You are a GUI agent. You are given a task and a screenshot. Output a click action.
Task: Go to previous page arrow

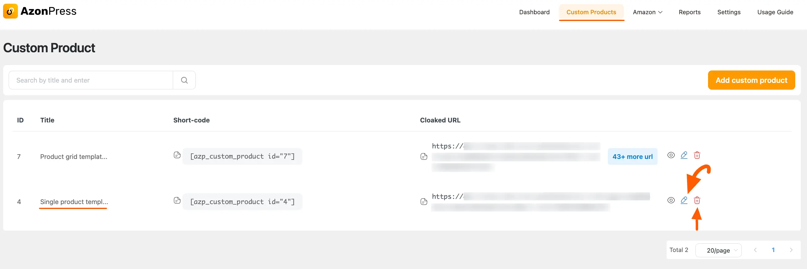tap(755, 250)
